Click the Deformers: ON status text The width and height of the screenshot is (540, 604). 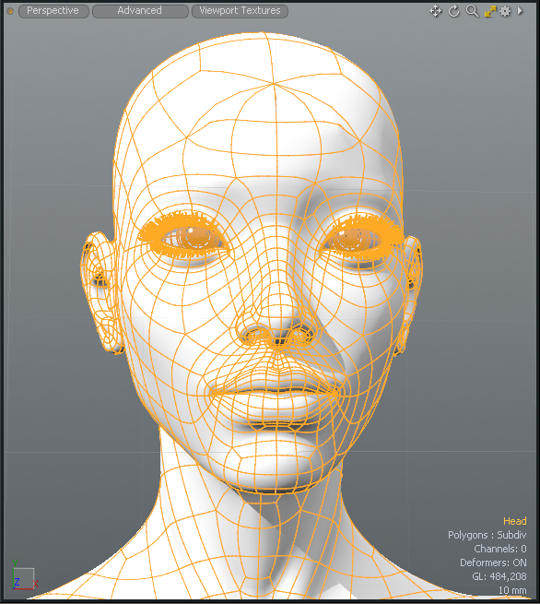point(493,563)
